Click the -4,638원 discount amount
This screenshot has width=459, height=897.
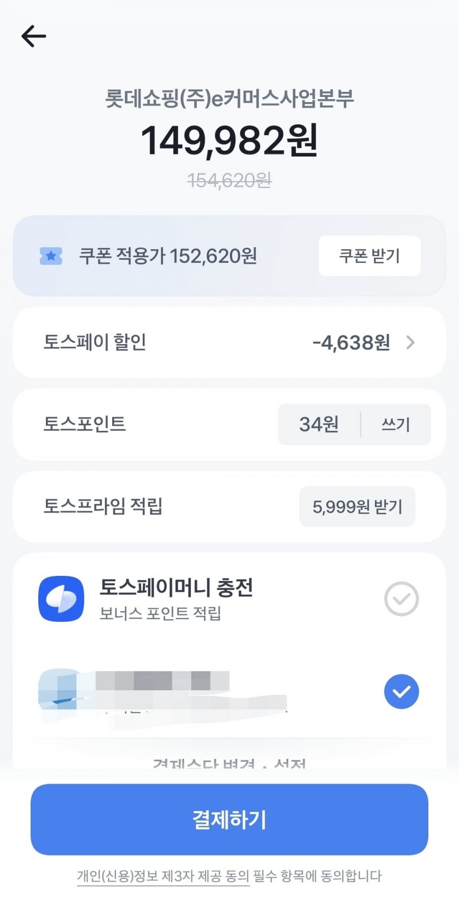[351, 343]
